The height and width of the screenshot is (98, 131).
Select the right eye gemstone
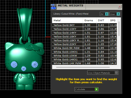pyautogui.click(x=35, y=64)
